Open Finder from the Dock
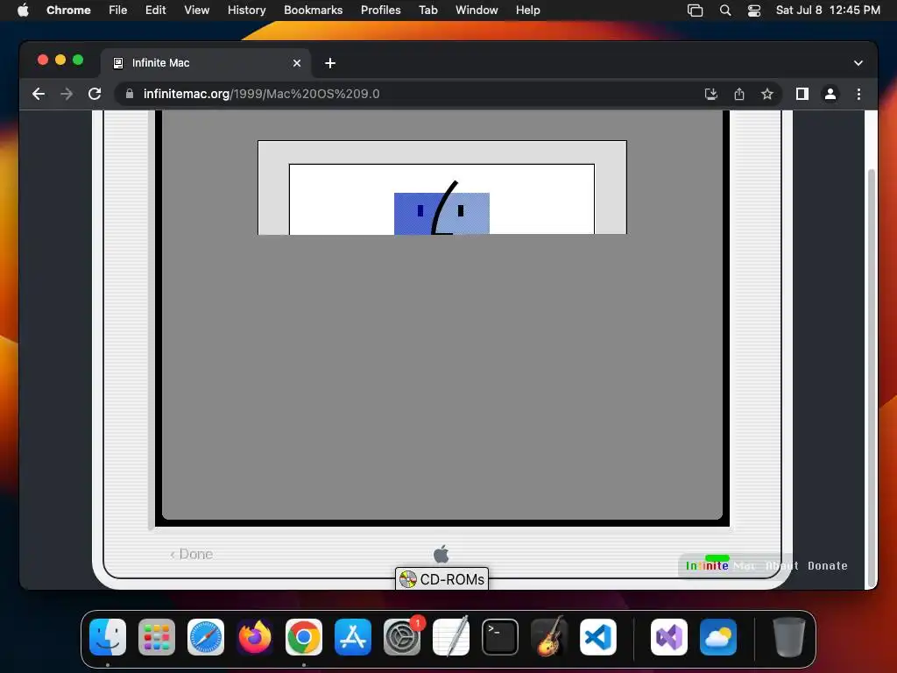 [x=108, y=637]
